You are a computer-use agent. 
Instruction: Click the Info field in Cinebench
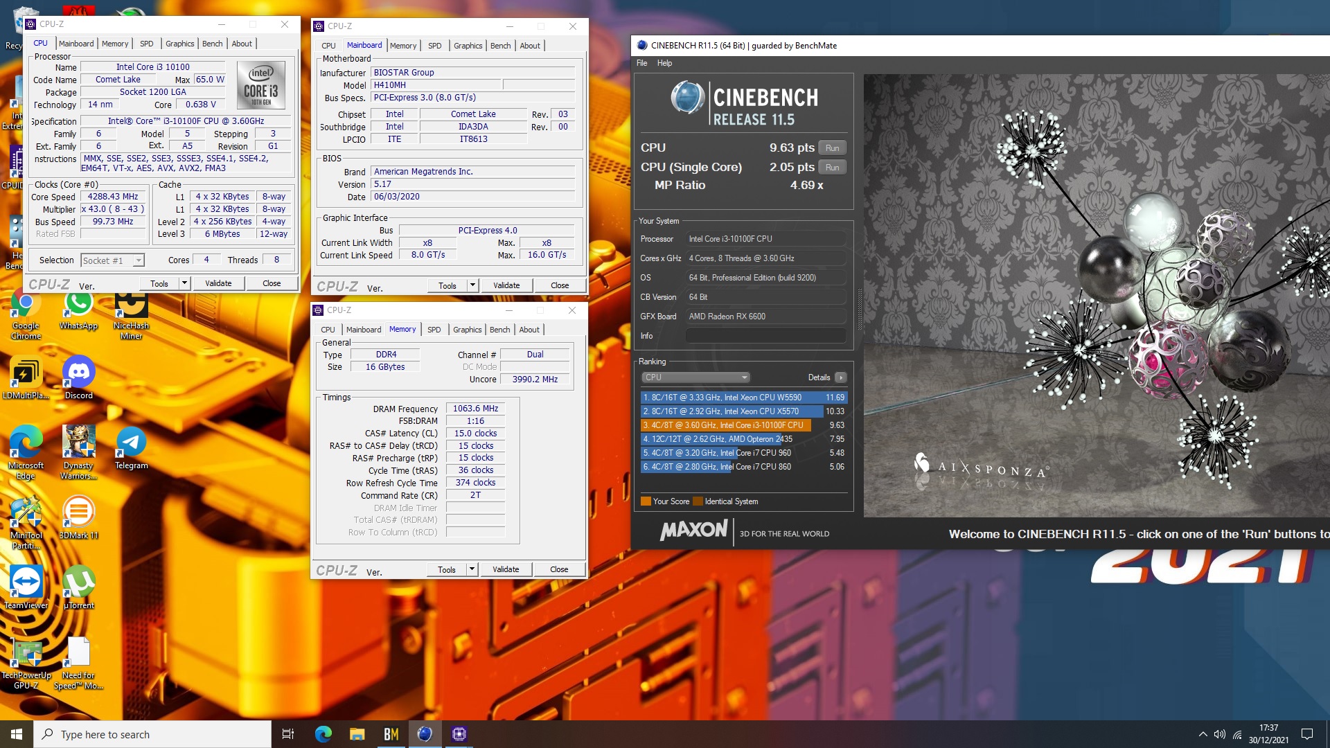(x=765, y=336)
